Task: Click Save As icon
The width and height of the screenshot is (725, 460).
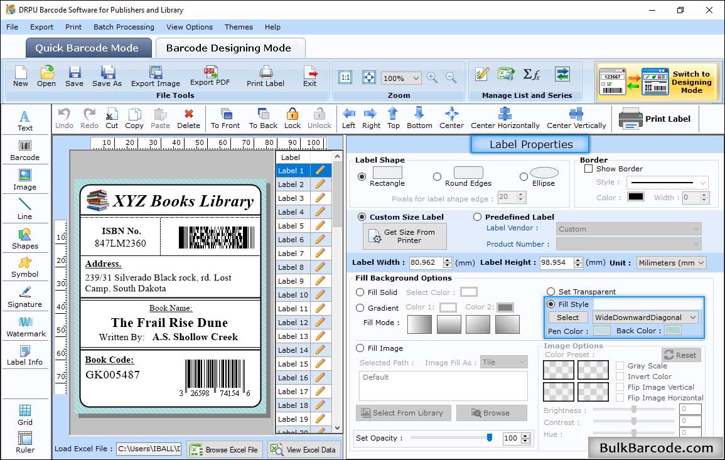Action: click(107, 77)
